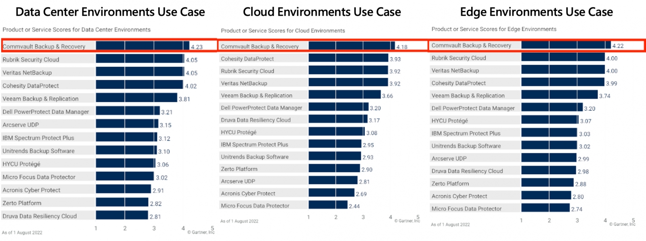This screenshot has height=241, width=646.
Task: Click "Commvault Backup & Recovery" in Cloud chart
Action: (260, 47)
